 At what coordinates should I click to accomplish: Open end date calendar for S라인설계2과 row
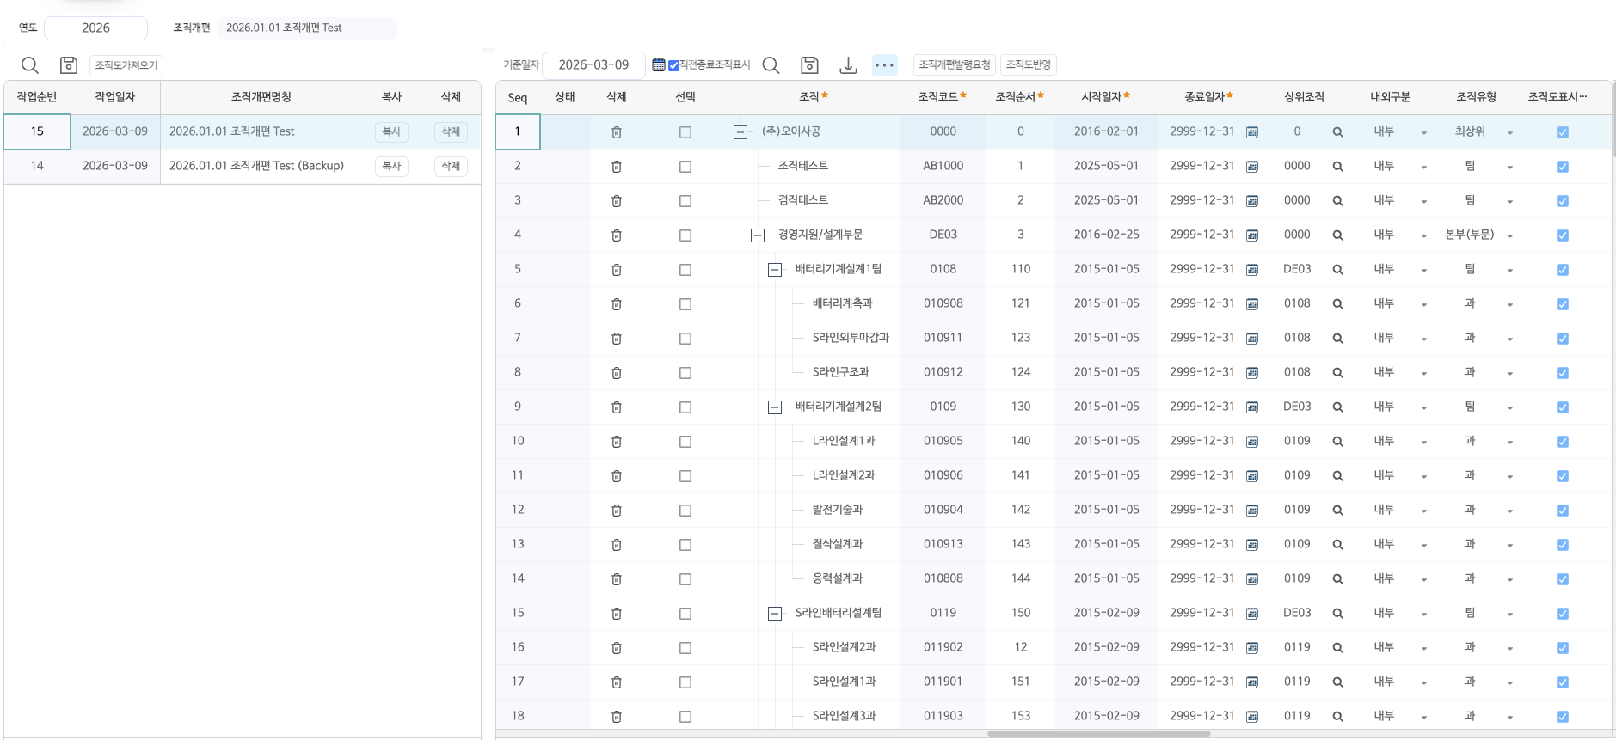(1252, 648)
